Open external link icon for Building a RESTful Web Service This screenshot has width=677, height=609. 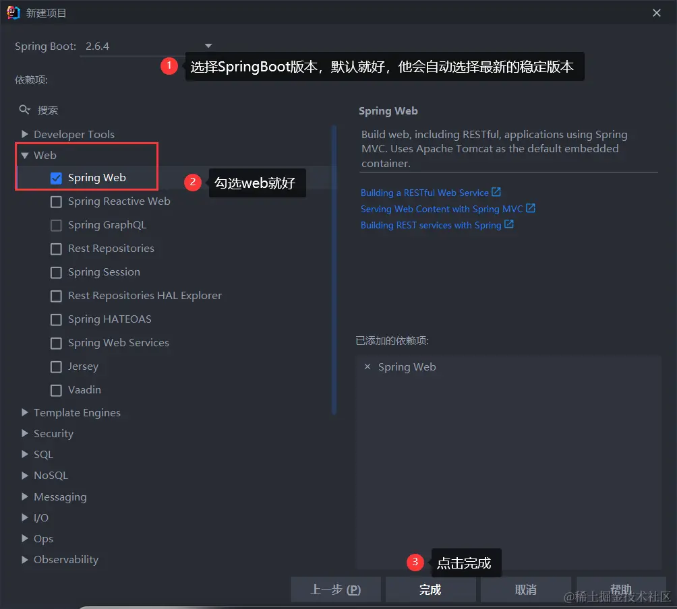tap(496, 192)
